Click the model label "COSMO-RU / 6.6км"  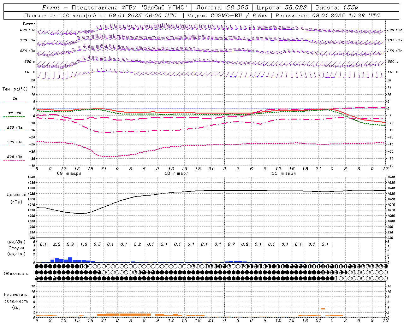239,15
